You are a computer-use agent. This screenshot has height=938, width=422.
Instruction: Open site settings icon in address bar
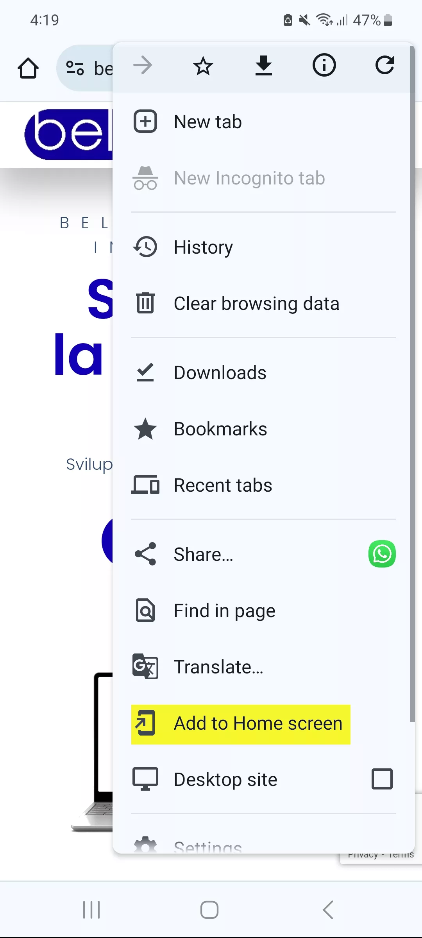tap(75, 68)
